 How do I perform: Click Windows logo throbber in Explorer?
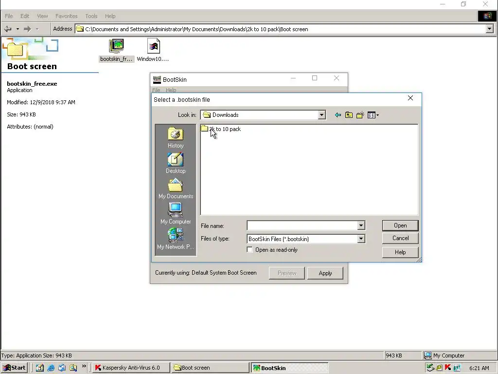point(487,16)
